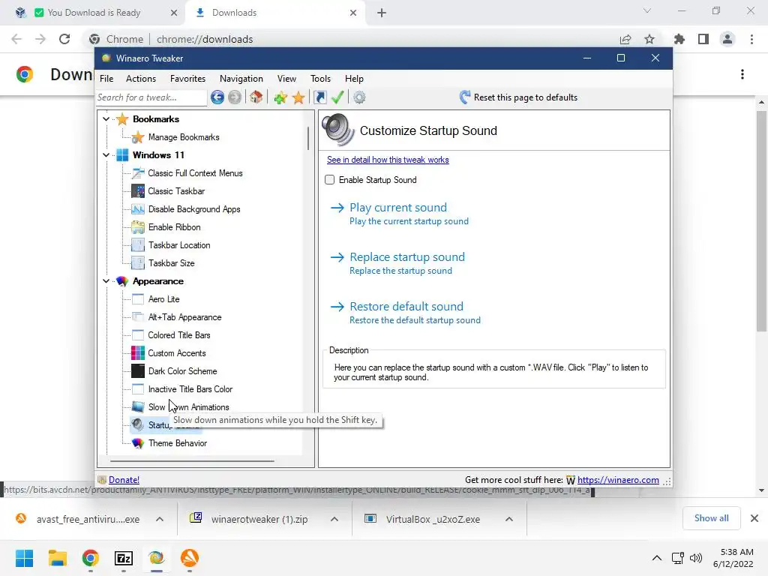The image size is (768, 576).
Task: Open Chrome tab search dropdown arrow
Action: [x=647, y=10]
